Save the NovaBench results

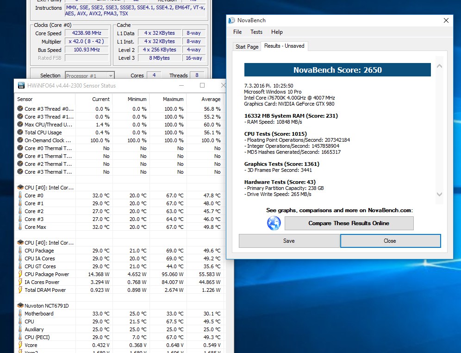click(289, 241)
